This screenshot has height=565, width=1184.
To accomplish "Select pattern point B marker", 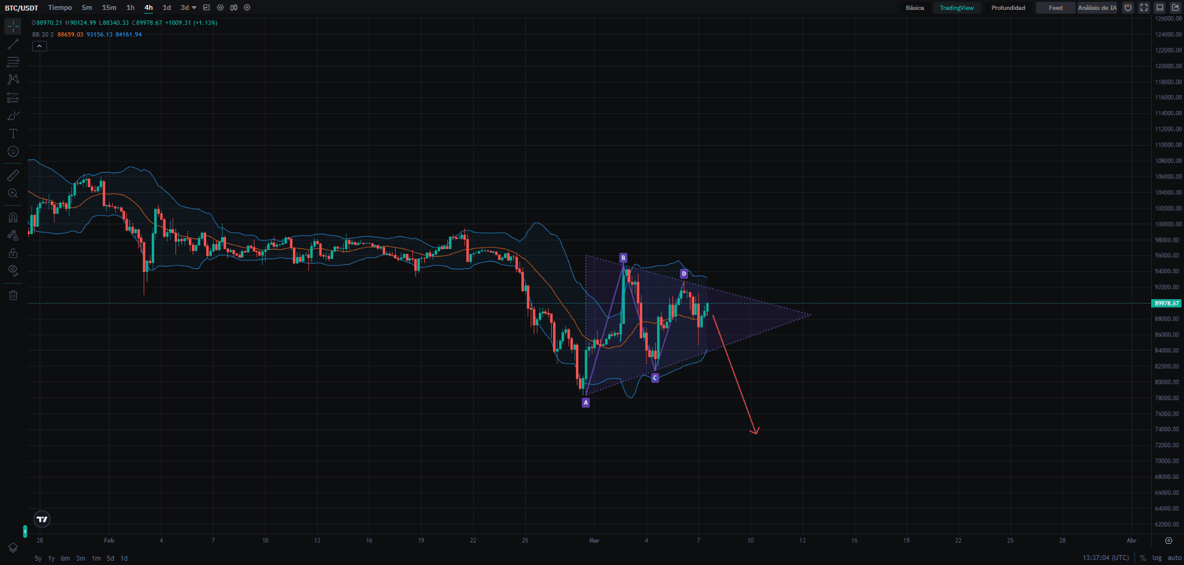I will coord(624,258).
